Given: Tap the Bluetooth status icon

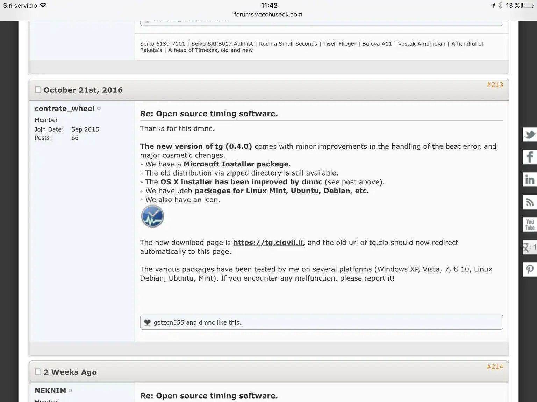Looking at the screenshot, I should click(x=501, y=5).
